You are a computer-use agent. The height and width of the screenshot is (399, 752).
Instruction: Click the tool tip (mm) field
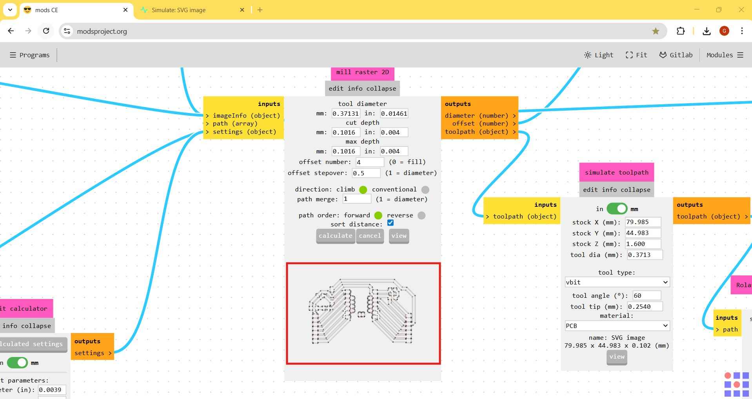click(x=645, y=306)
